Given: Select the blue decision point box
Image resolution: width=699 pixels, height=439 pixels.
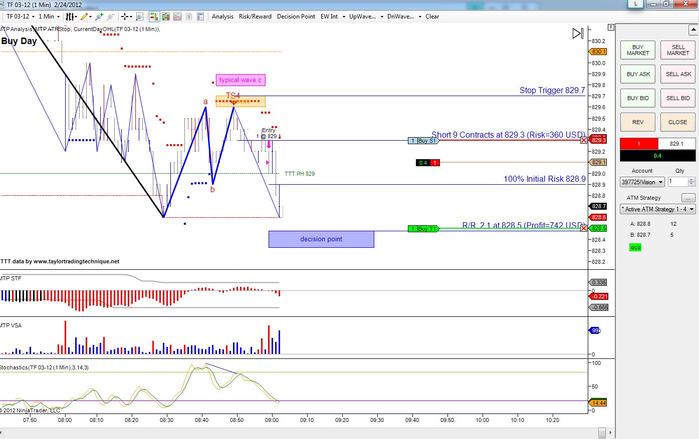Looking at the screenshot, I should pyautogui.click(x=321, y=239).
